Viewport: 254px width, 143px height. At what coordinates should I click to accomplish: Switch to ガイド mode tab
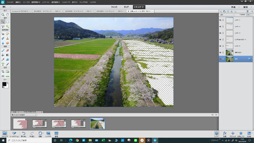click(x=126, y=7)
